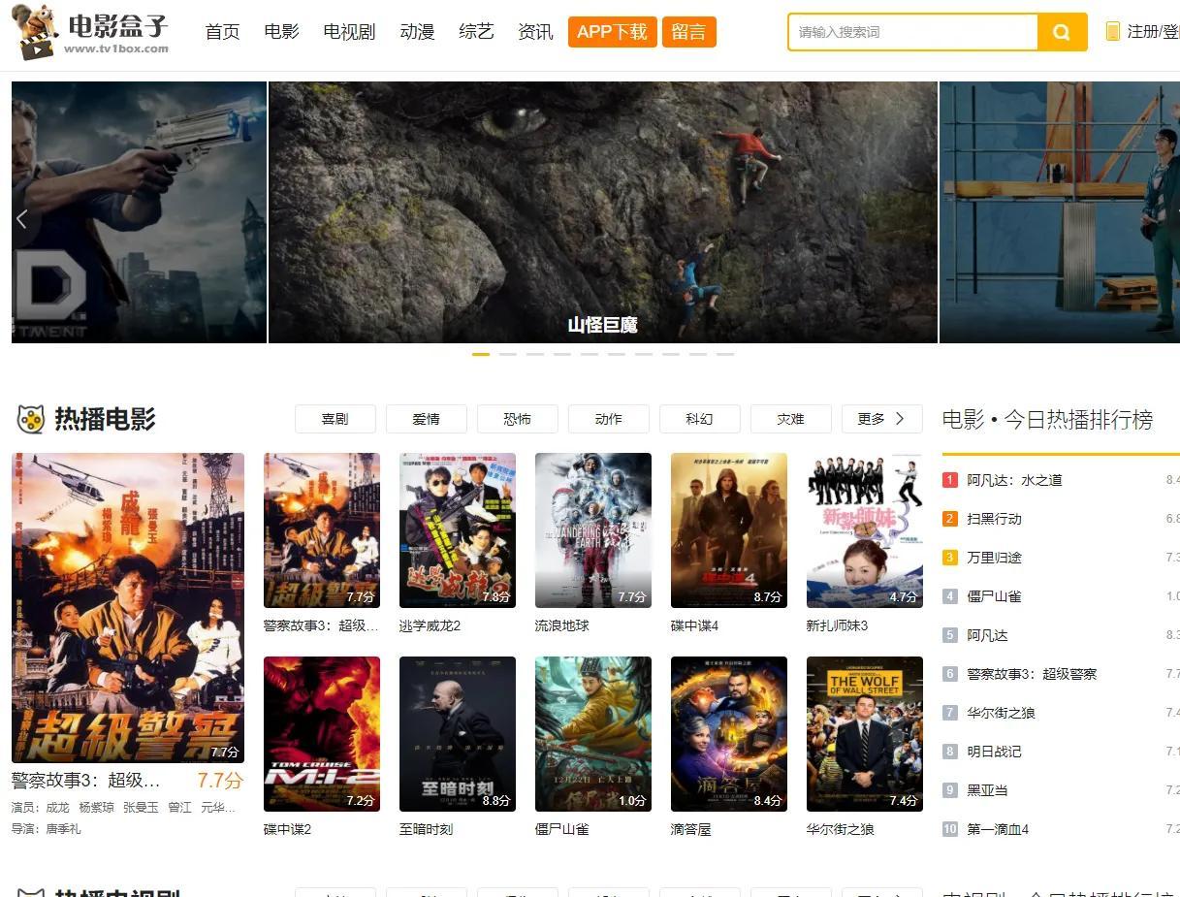The image size is (1180, 897).
Task: Open the 流浪地球 movie poster
Action: click(x=593, y=530)
